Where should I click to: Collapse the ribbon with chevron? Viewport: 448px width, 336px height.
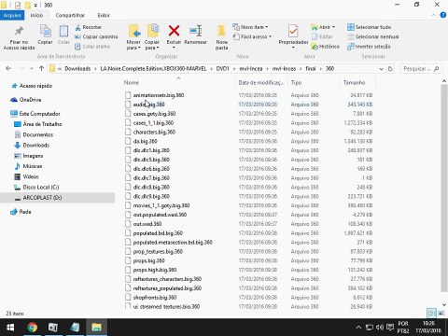433,15
